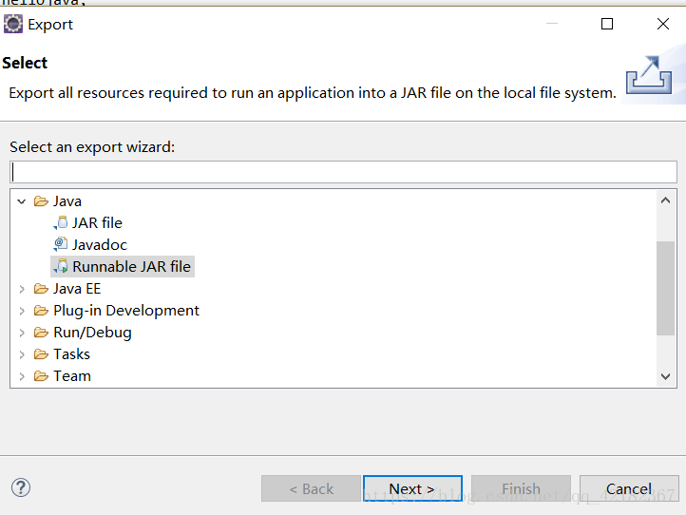Select the 'Team' tree label
Viewport: 686px width, 515px height.
[x=72, y=376]
